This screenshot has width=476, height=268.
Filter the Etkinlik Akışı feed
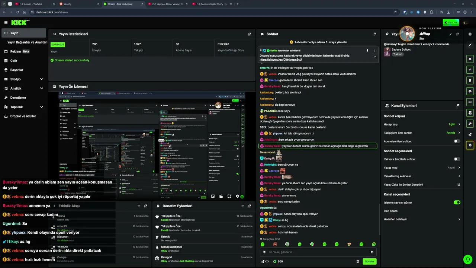139,206
